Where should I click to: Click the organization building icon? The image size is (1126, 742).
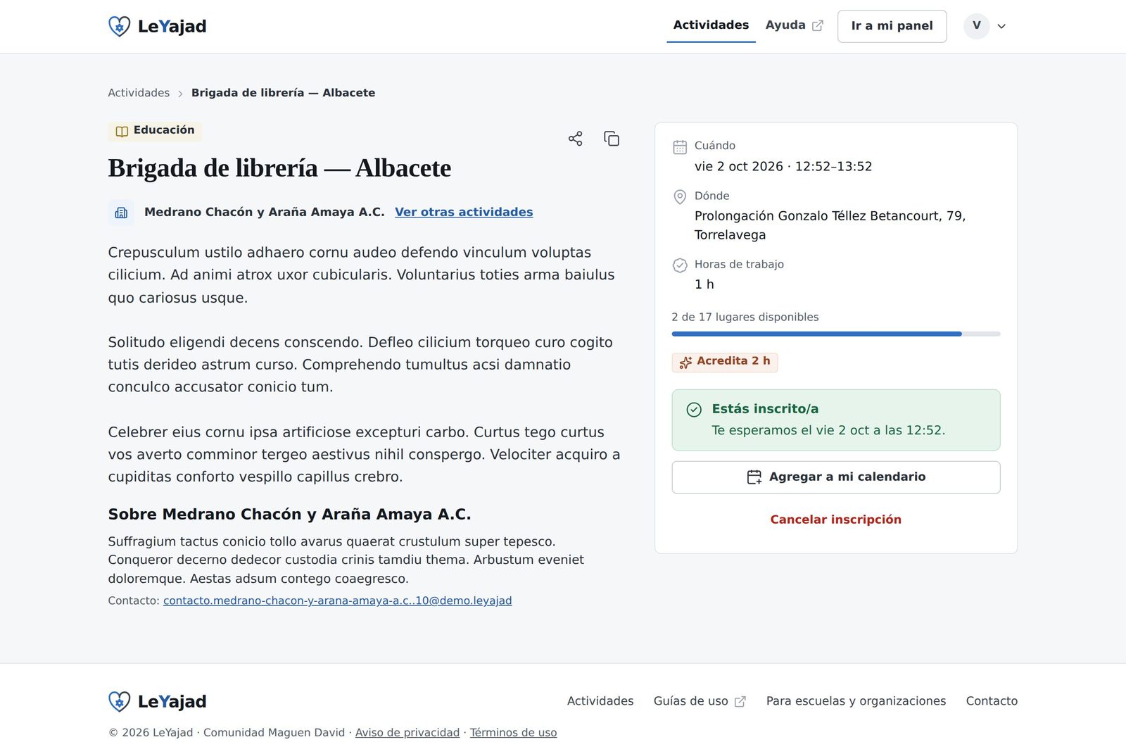coord(121,213)
